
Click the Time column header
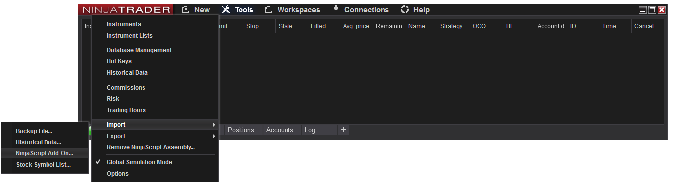click(615, 26)
